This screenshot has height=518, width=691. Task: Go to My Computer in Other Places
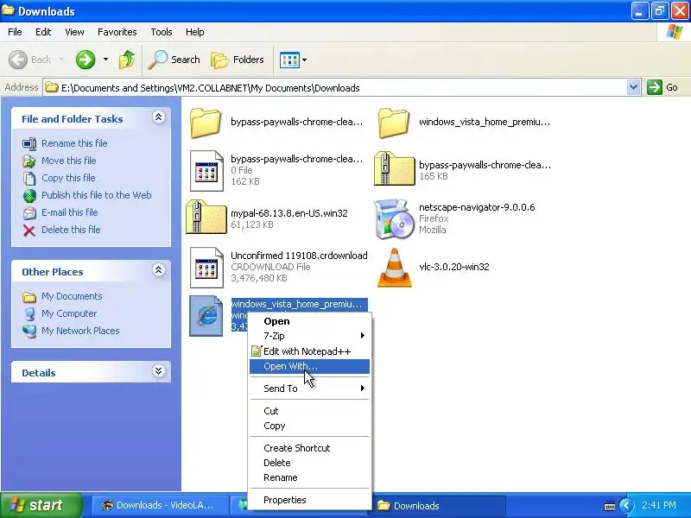coord(69,313)
